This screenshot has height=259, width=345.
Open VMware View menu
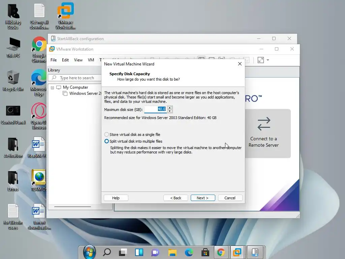(x=78, y=60)
